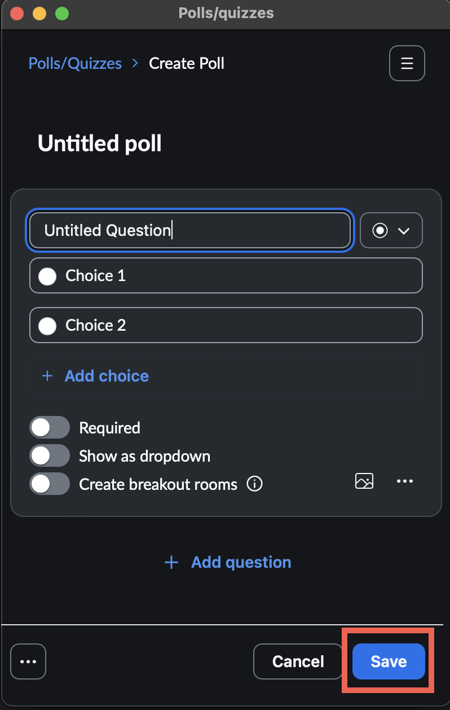Select the Choice 1 radio button
The height and width of the screenshot is (710, 450).
47,275
